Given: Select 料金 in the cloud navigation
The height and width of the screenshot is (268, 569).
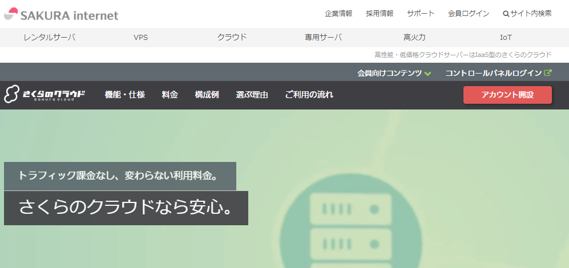Looking at the screenshot, I should (170, 95).
